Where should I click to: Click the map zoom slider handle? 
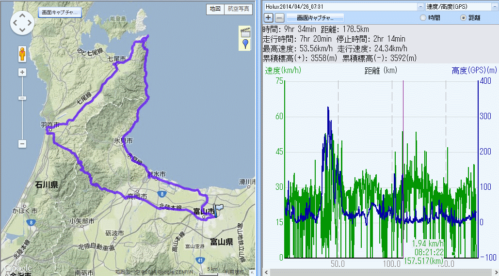22,98
